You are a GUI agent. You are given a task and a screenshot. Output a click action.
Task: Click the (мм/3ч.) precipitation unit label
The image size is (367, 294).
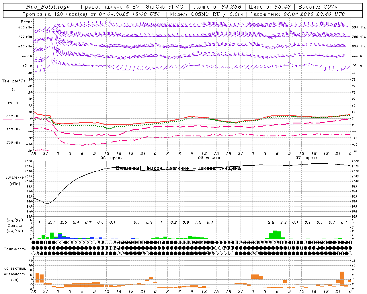point(15,220)
